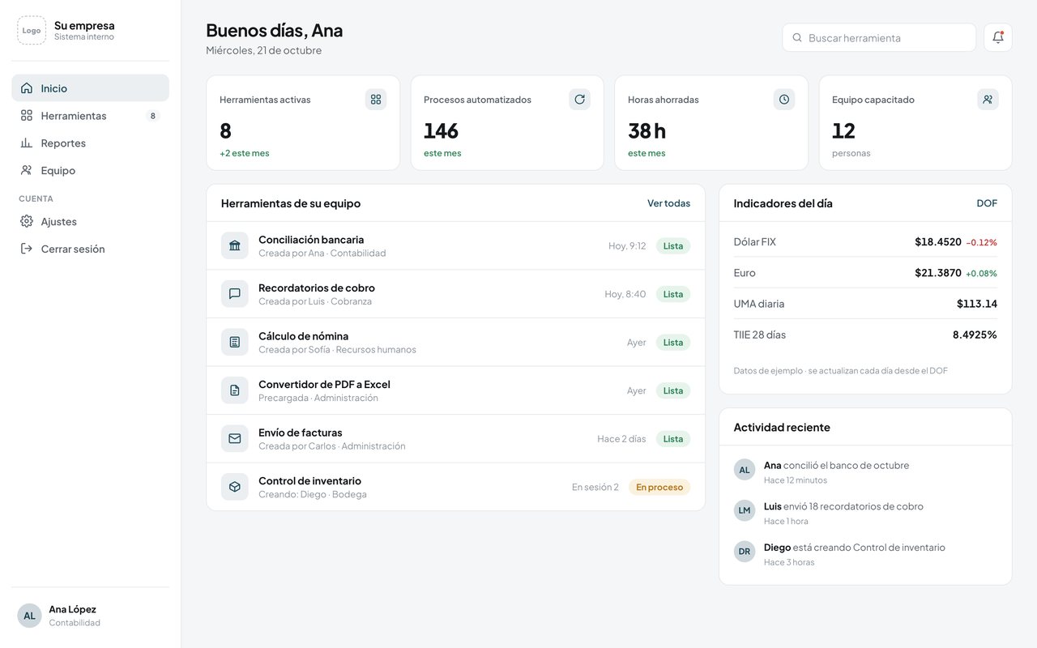Click the En sesión 2 label
Viewport: 1037px width, 648px height.
click(x=595, y=487)
